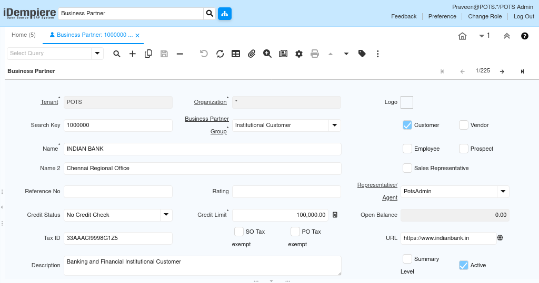
Task: Click Log Out
Action: [x=524, y=16]
